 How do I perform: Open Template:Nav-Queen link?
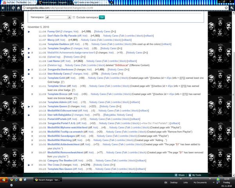coord(60,169)
